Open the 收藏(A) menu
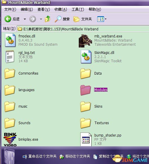Image resolution: width=149 pixels, height=164 pixels. point(61,9)
